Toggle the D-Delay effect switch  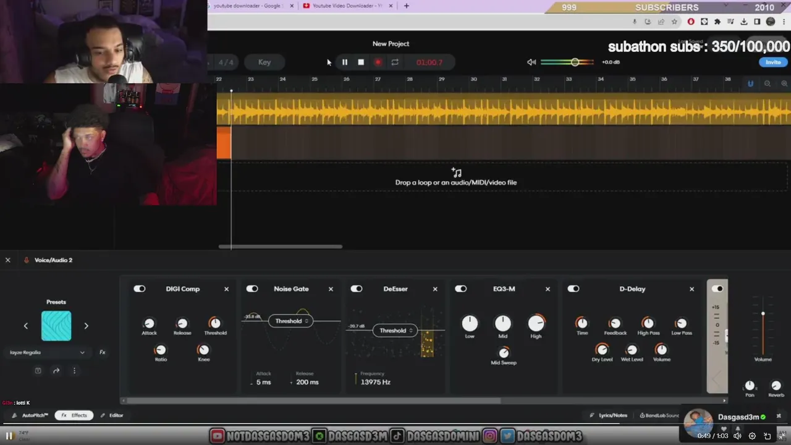[573, 289]
